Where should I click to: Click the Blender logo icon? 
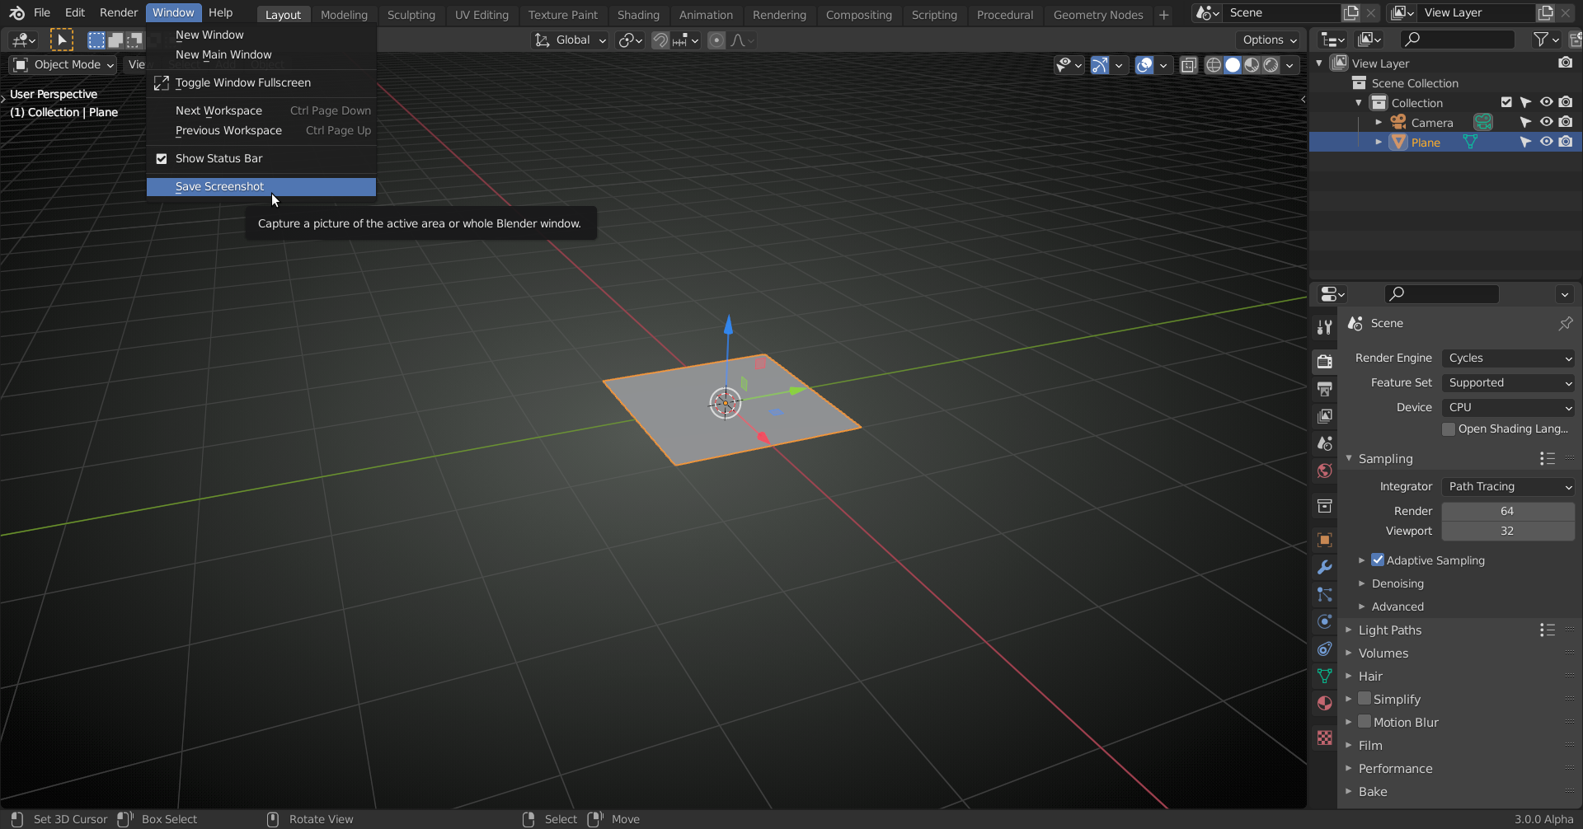point(16,12)
